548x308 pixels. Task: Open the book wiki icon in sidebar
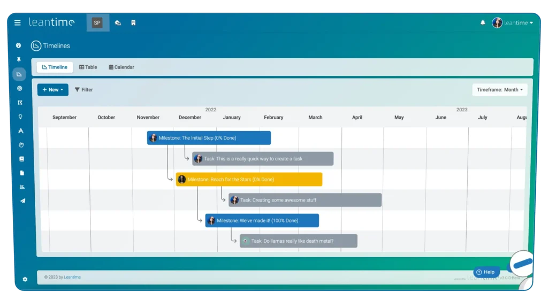pyautogui.click(x=21, y=159)
